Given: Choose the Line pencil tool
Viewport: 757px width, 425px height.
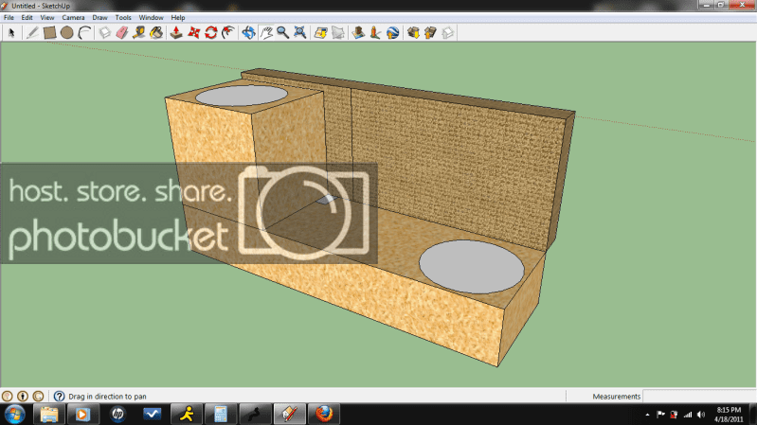Looking at the screenshot, I should (32, 33).
